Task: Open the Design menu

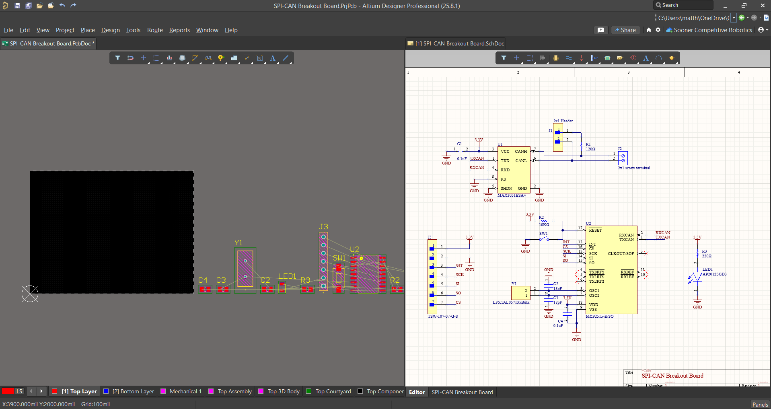Action: (111, 30)
